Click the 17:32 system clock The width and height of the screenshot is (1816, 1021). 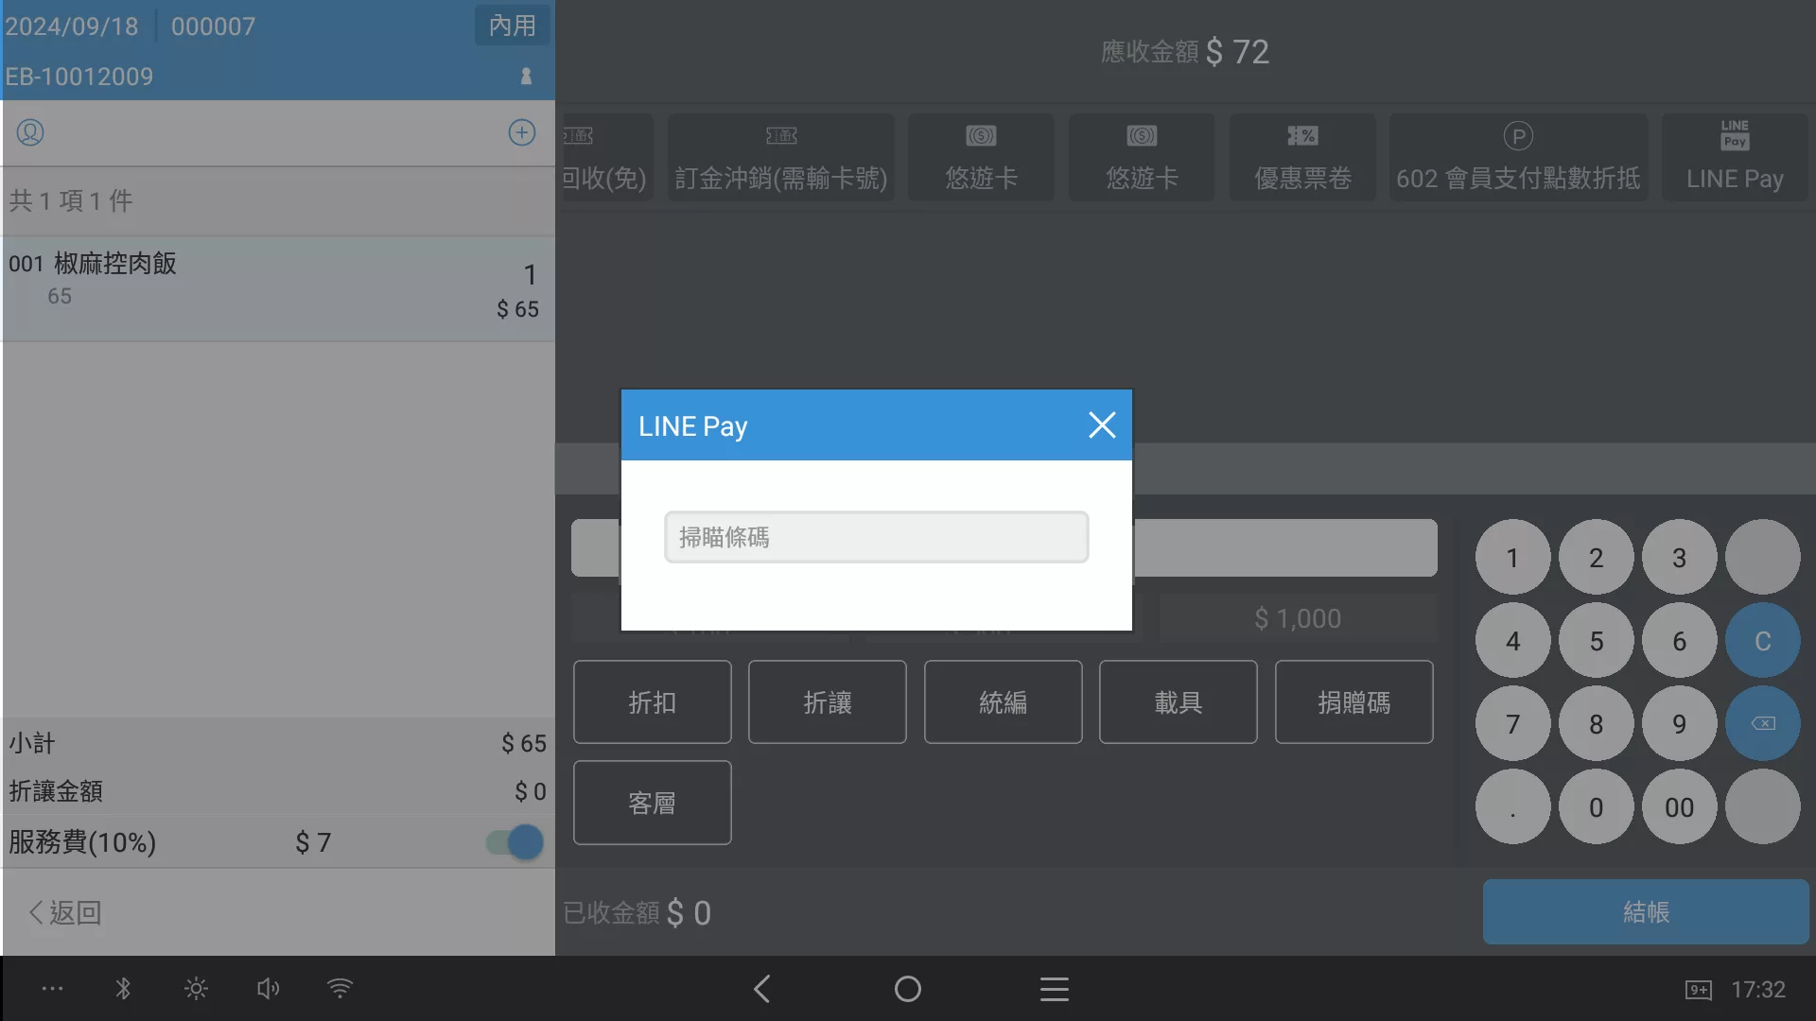(1758, 990)
